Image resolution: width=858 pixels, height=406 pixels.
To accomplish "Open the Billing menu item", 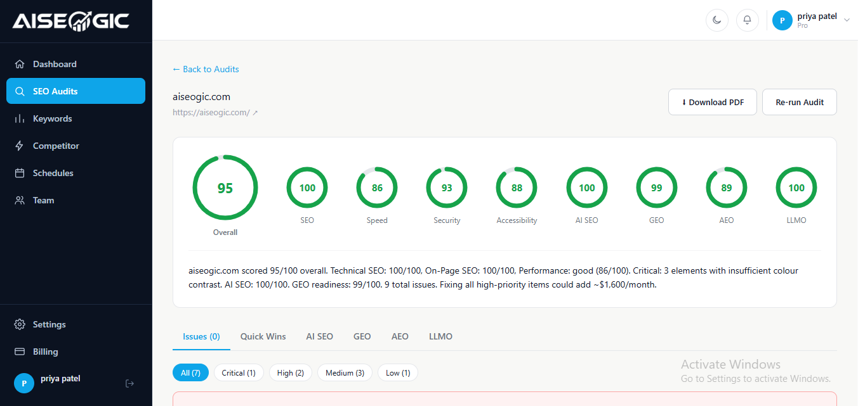I will [76, 352].
